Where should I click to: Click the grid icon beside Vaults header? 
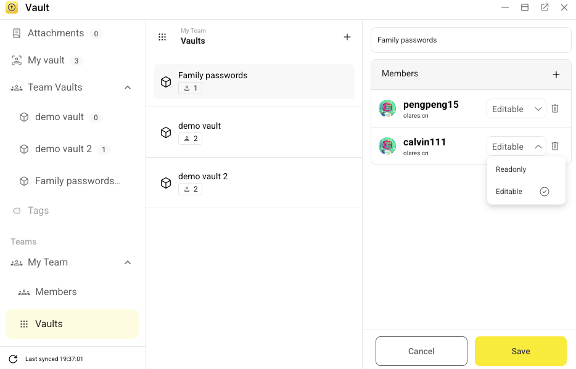coord(162,37)
